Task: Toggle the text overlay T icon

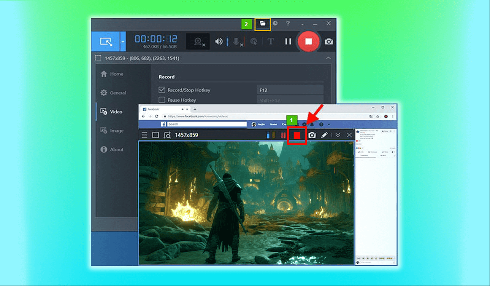Action: click(x=271, y=42)
